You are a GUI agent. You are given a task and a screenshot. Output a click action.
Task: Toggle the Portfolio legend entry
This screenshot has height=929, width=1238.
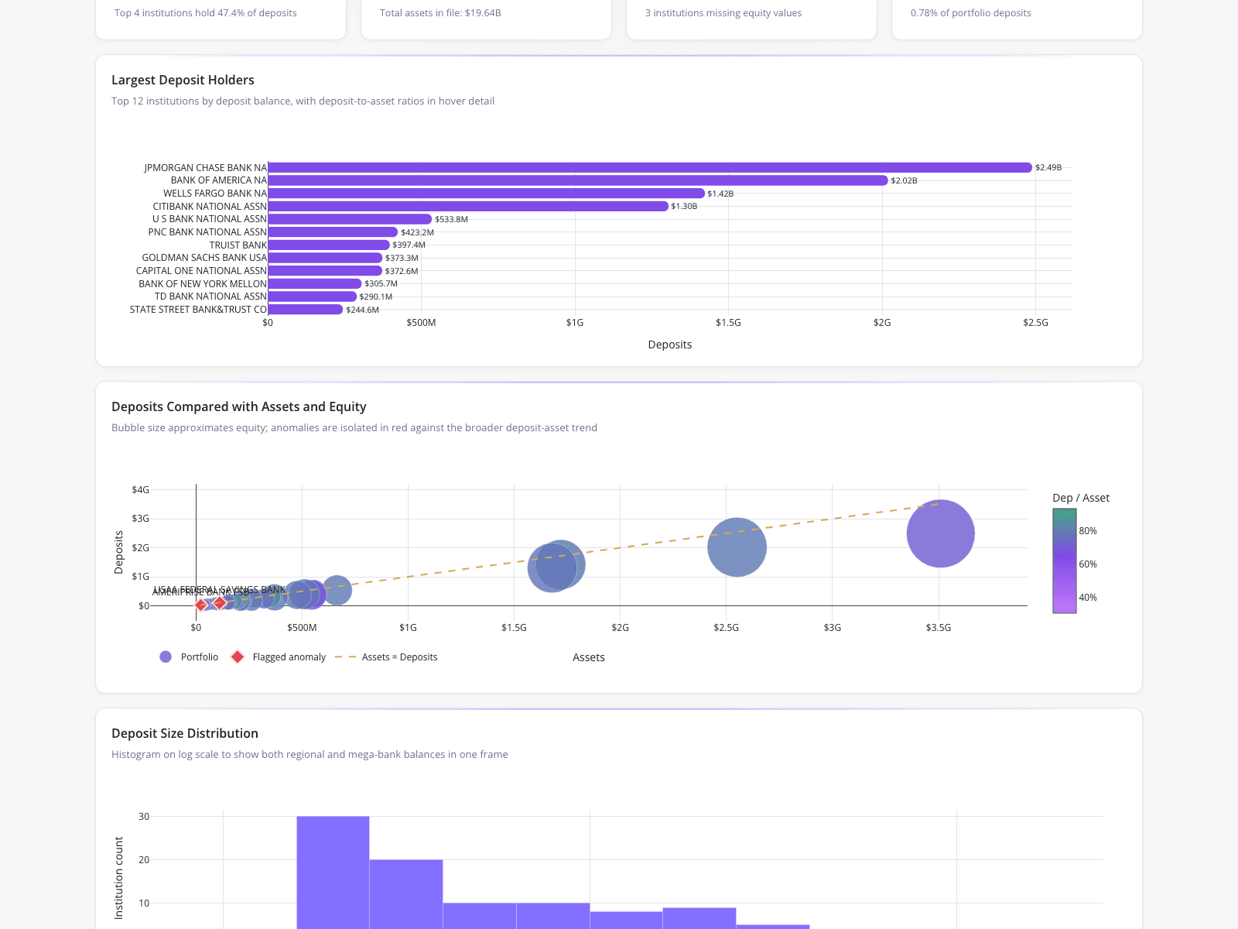tap(189, 656)
